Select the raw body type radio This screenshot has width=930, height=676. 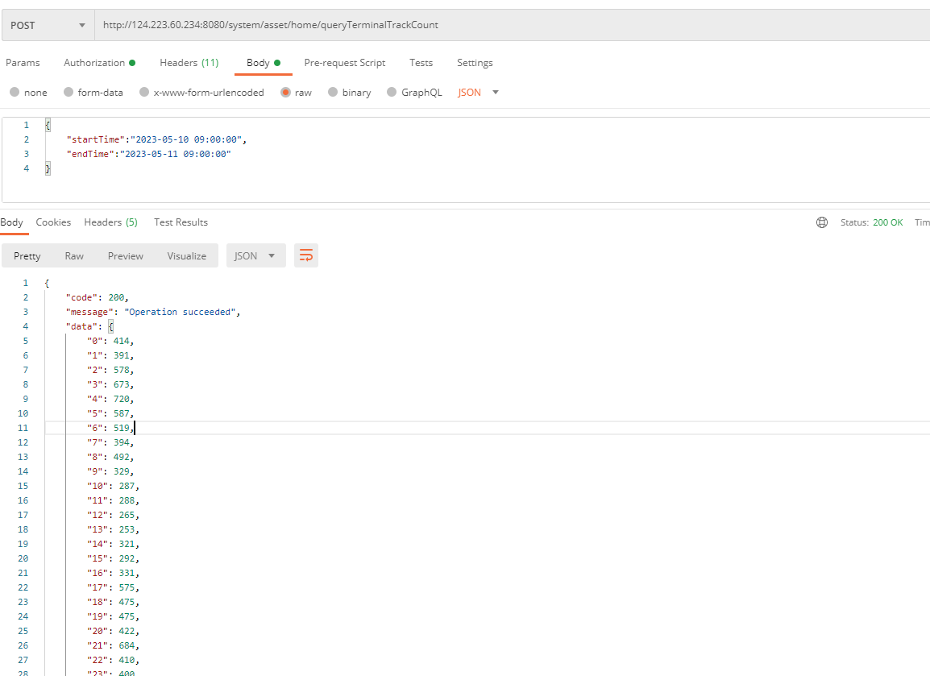tap(286, 93)
